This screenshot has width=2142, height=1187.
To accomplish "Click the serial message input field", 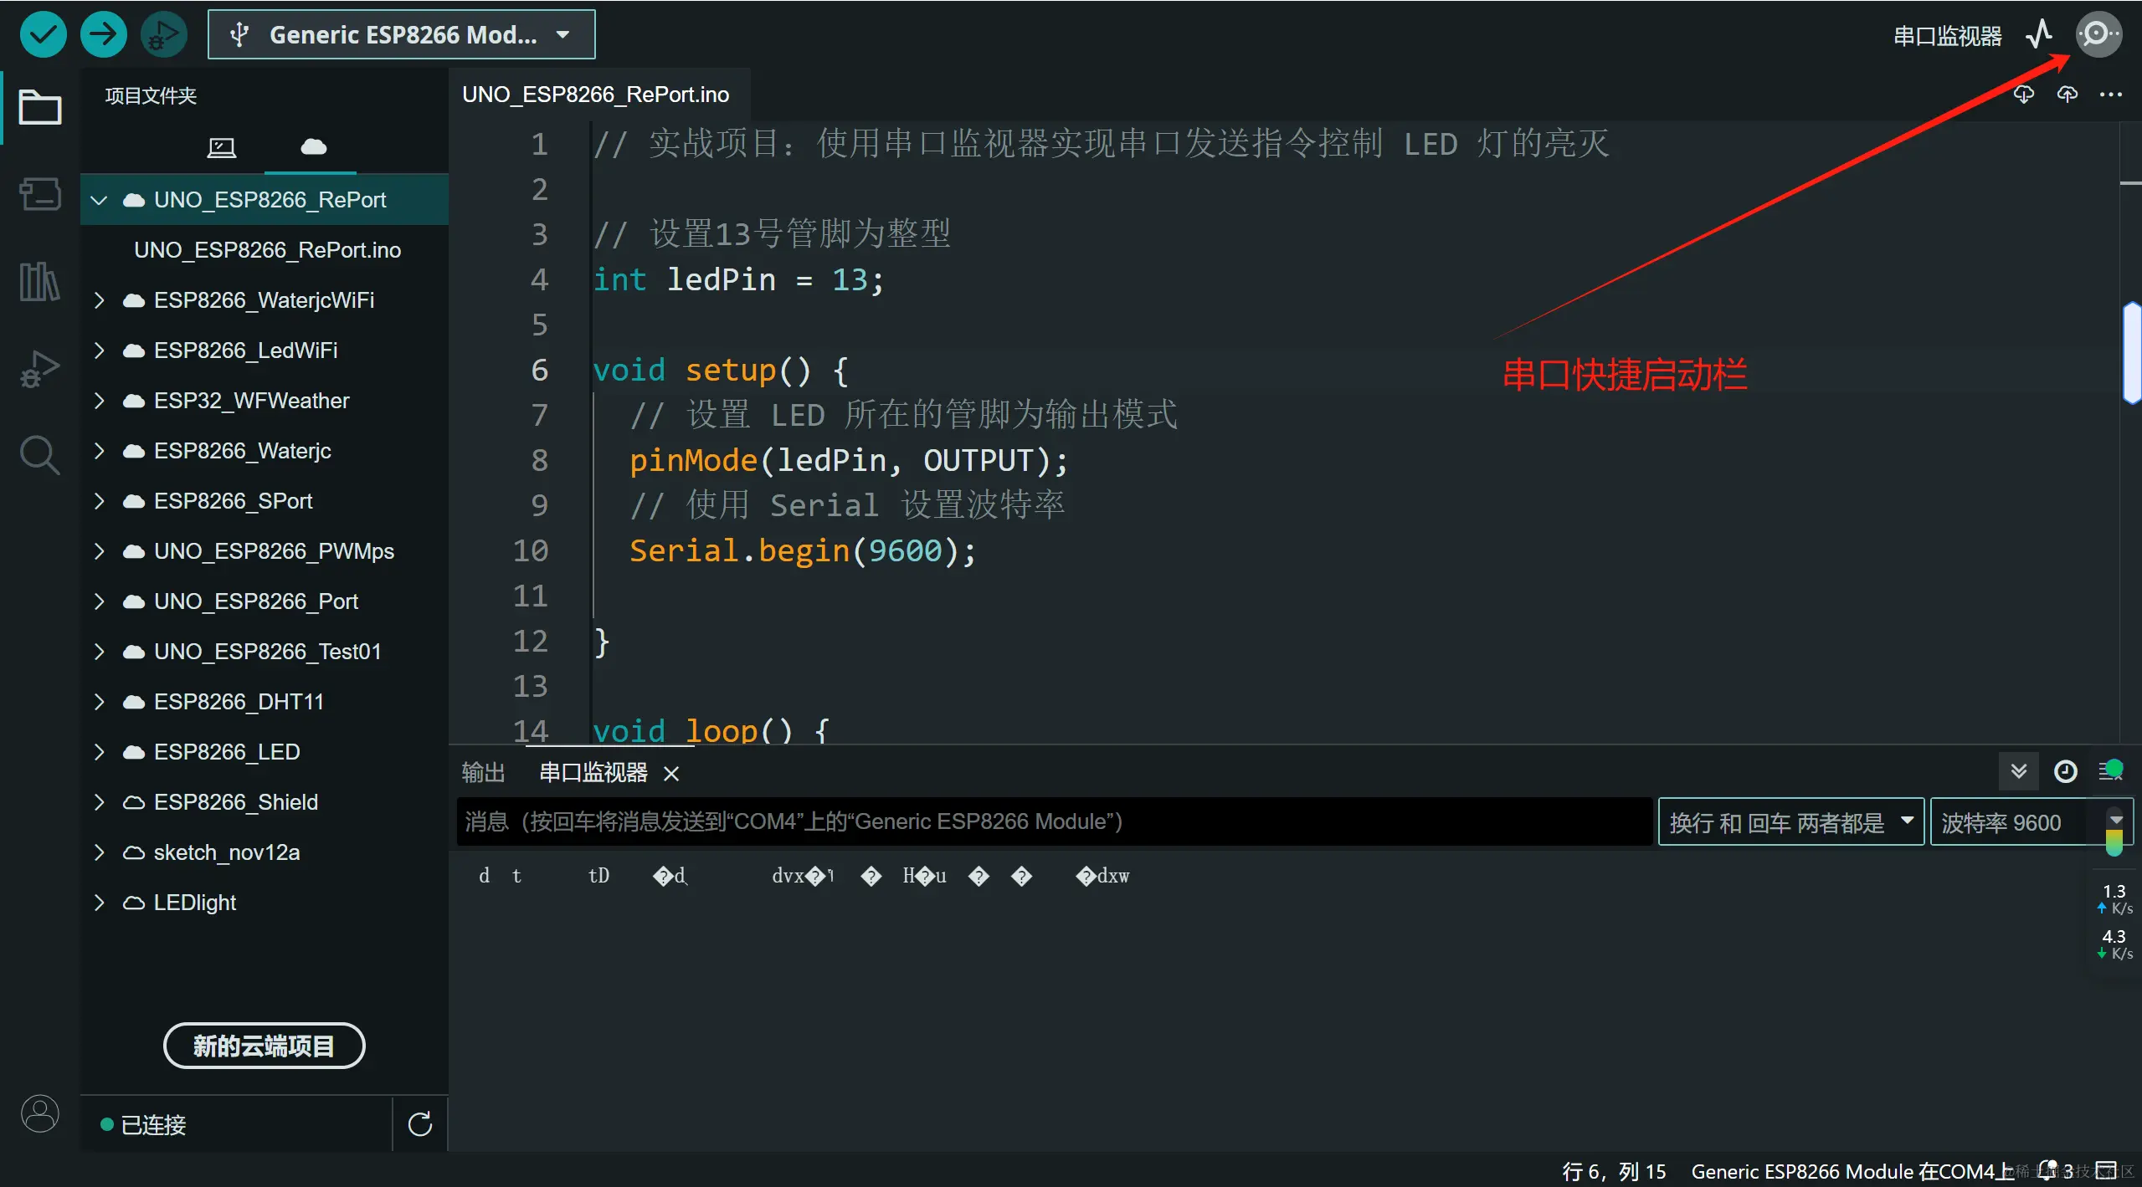I will pos(1053,822).
